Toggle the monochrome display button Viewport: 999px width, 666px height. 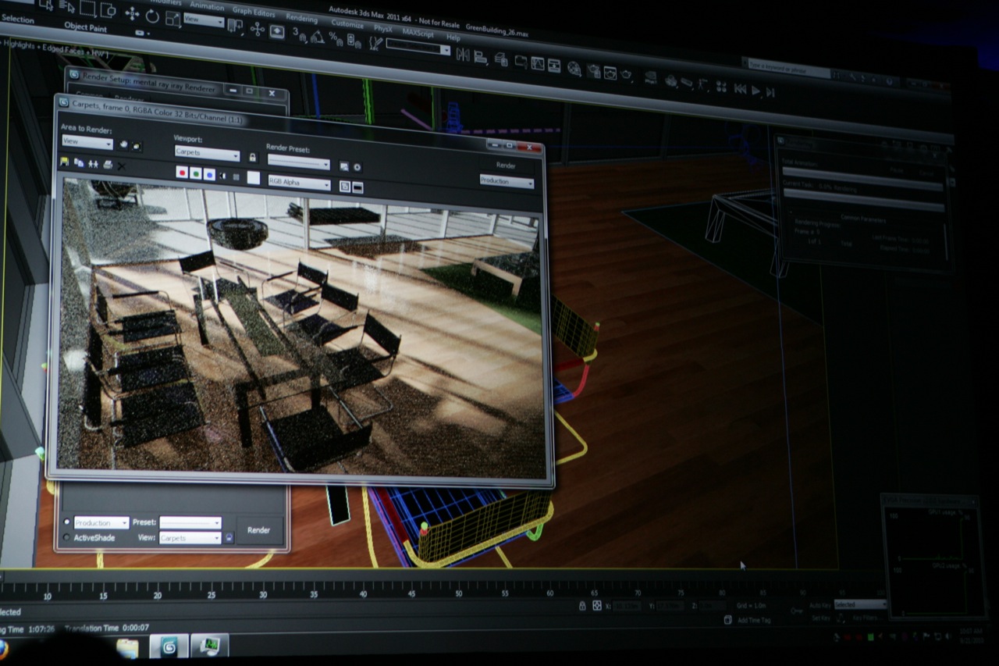(x=236, y=177)
